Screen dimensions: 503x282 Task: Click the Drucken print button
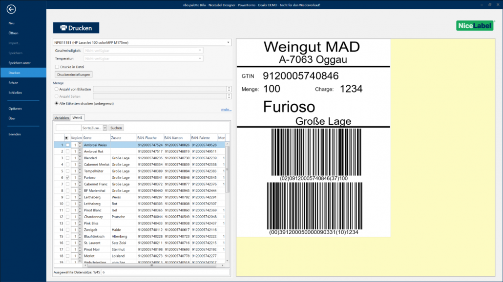76,28
